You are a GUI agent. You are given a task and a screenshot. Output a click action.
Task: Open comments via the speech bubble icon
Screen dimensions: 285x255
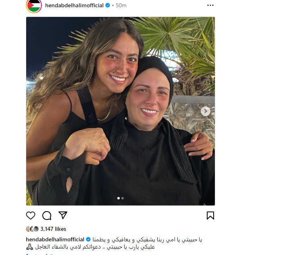[47, 216]
